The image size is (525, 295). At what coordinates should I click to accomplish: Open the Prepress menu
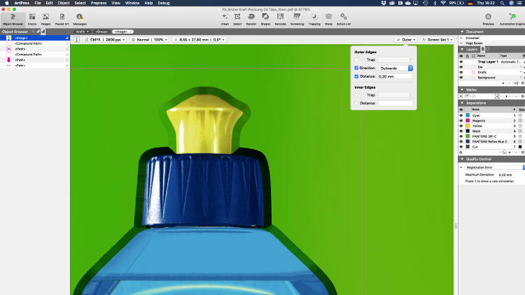point(99,3)
